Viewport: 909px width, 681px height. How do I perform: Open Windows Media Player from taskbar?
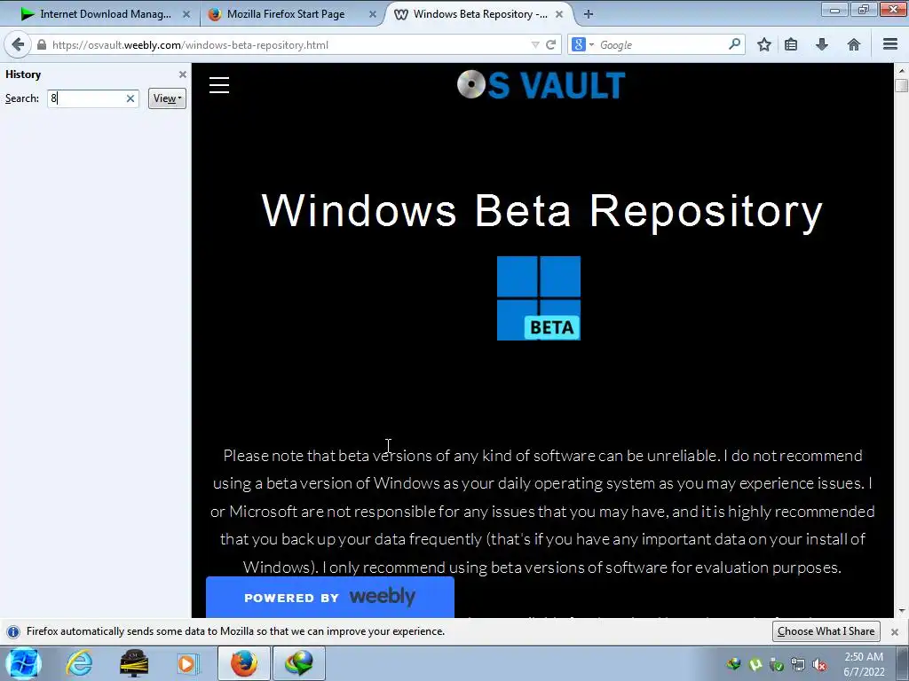pos(186,663)
